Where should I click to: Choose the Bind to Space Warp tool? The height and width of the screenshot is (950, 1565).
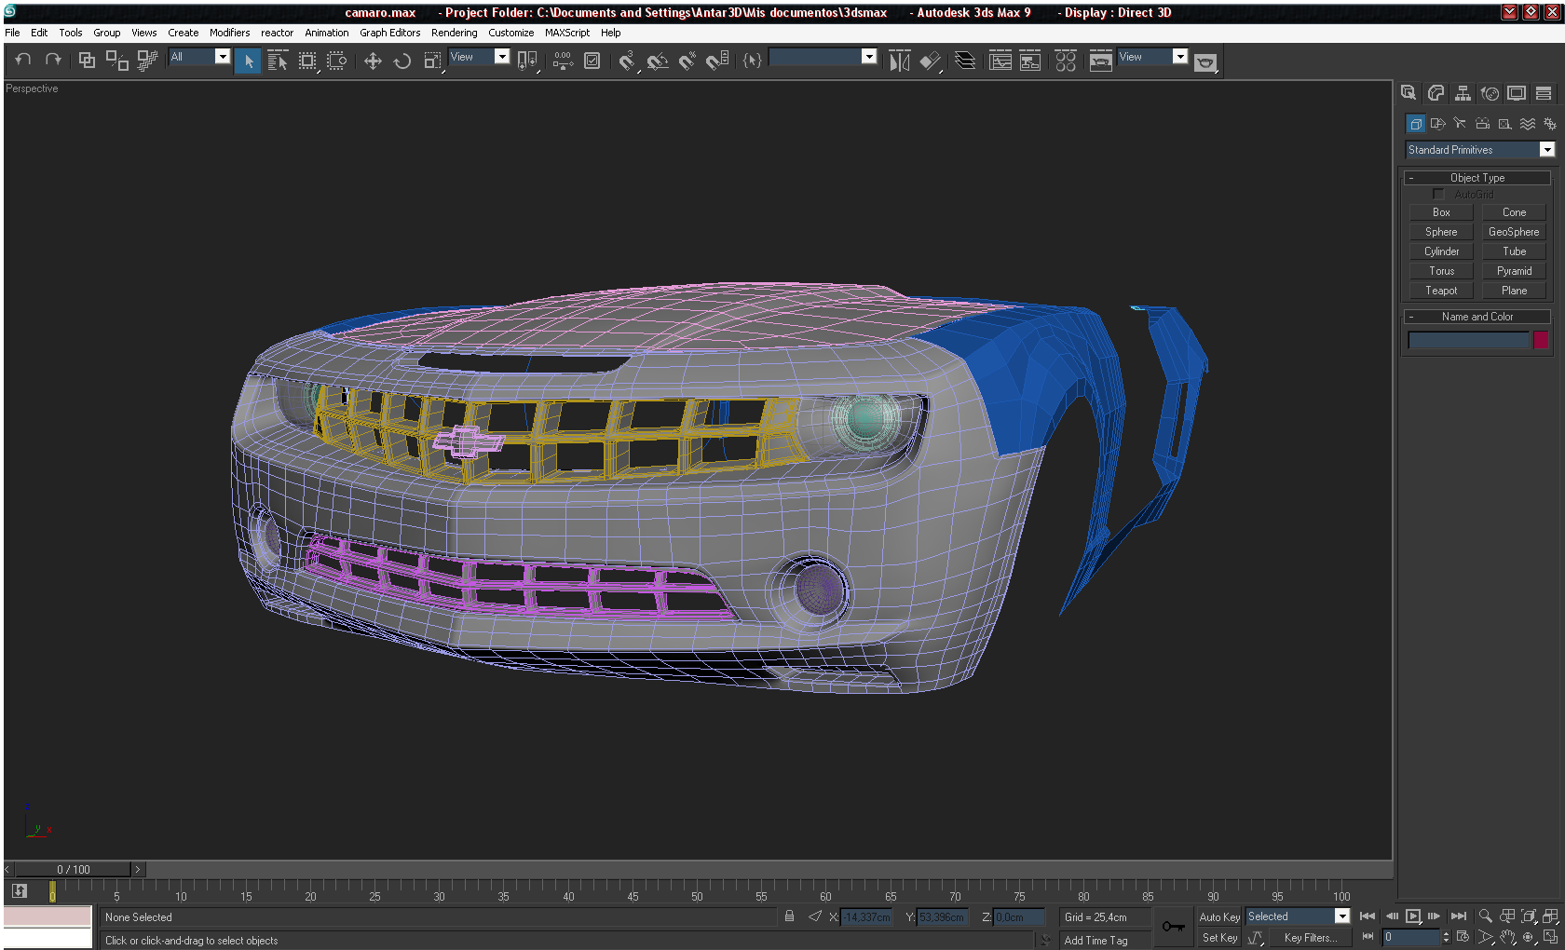[x=146, y=61]
